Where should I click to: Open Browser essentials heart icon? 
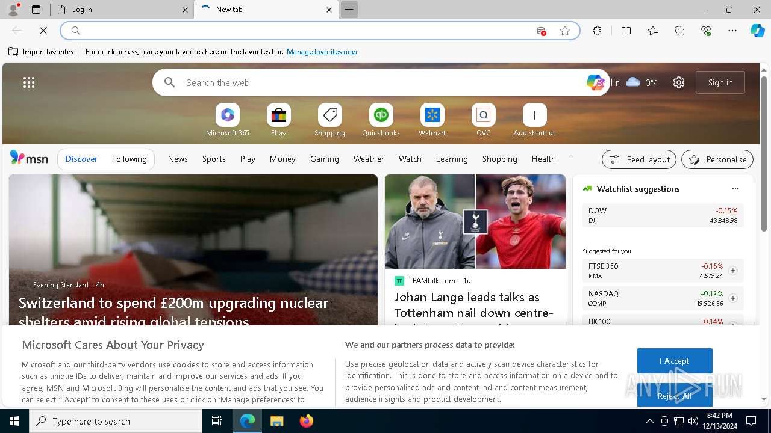click(707, 31)
